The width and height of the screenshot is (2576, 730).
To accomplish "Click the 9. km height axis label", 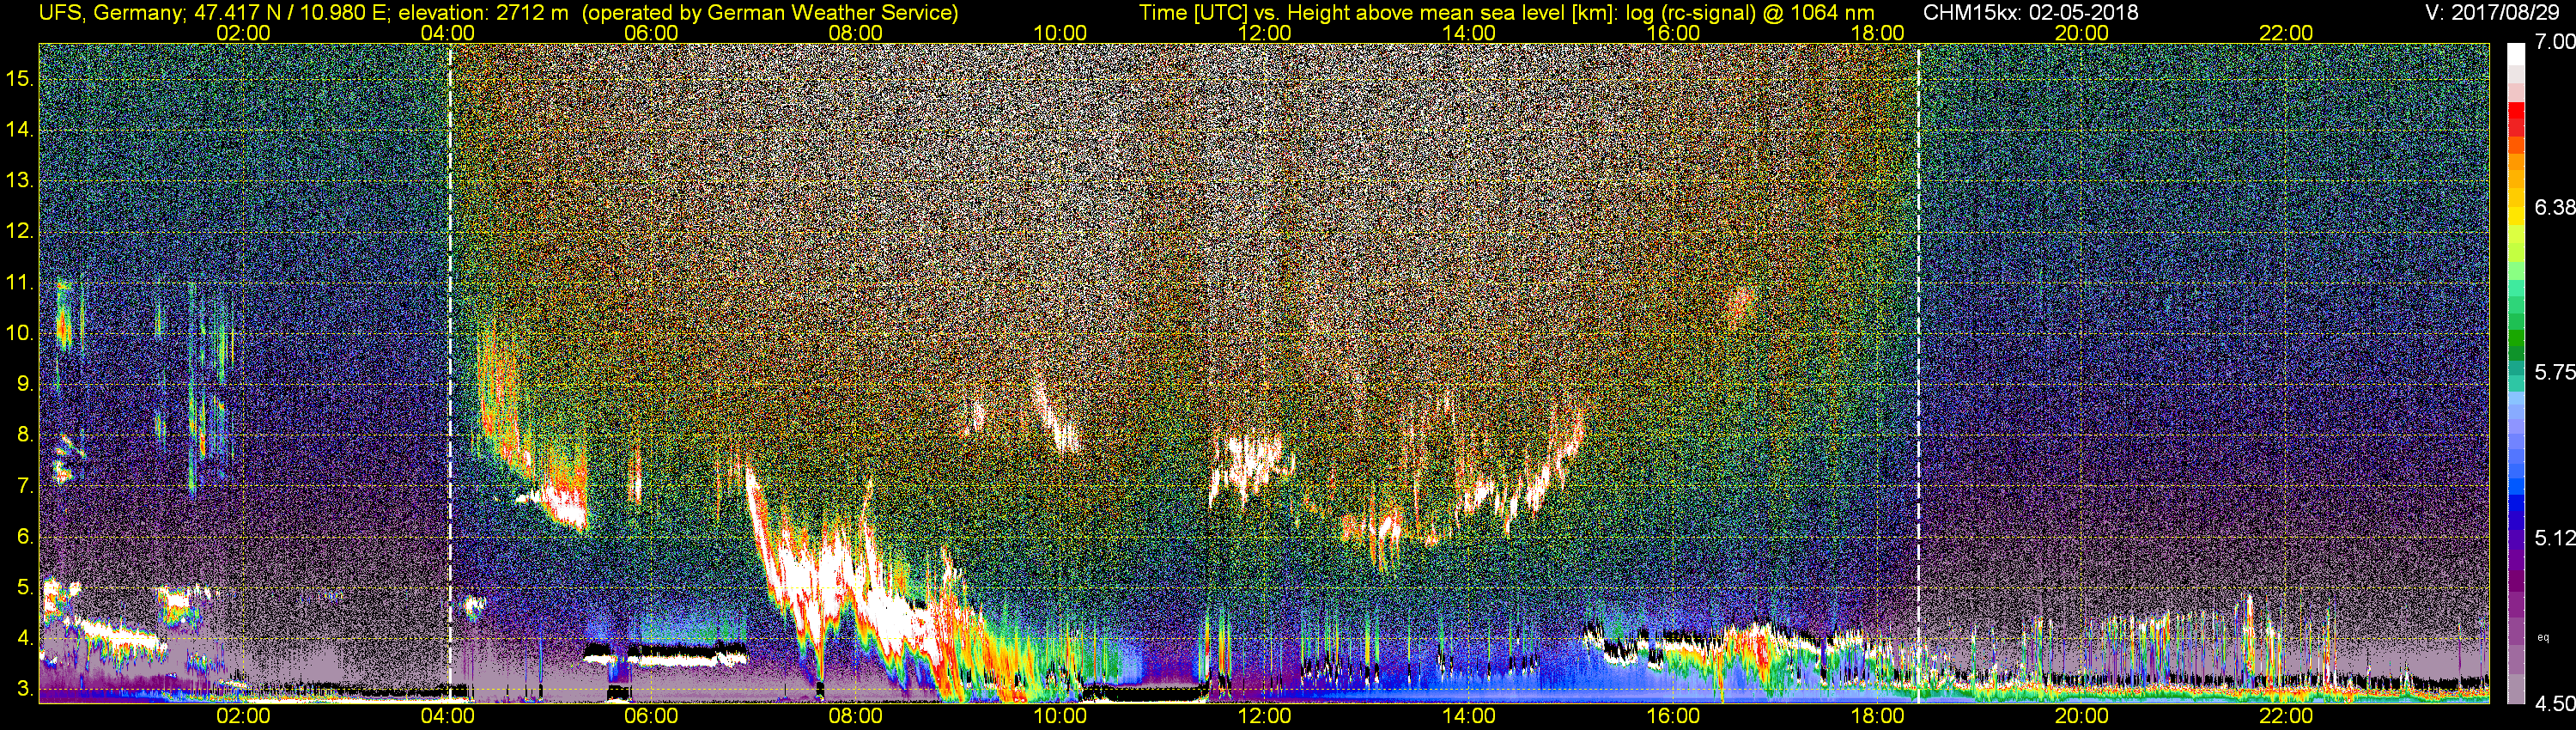I will 25,384.
